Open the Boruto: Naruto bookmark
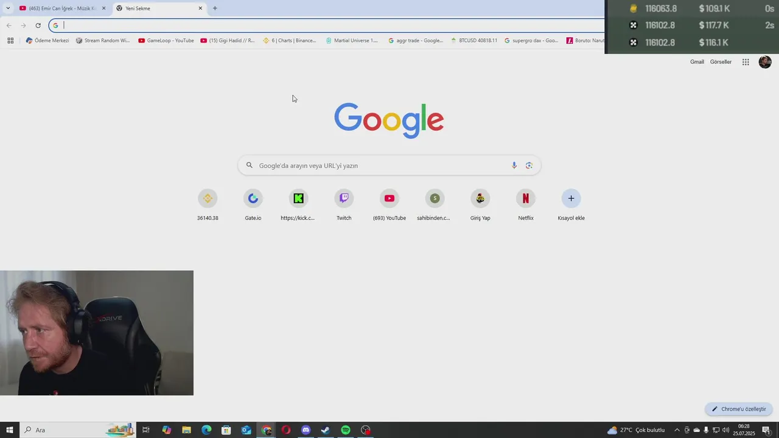This screenshot has width=779, height=438. [x=585, y=41]
